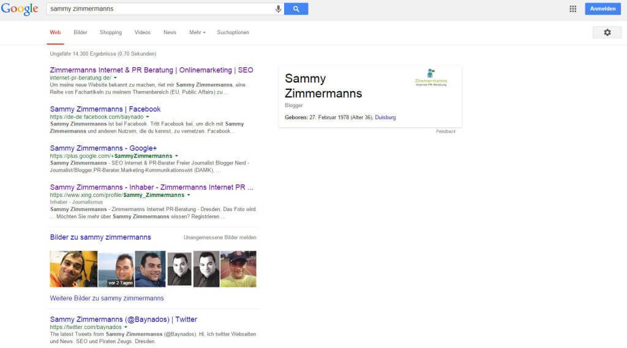Open second black-and-white portrait thumbnail
Viewport: 627px width, 348px height.
point(206,269)
